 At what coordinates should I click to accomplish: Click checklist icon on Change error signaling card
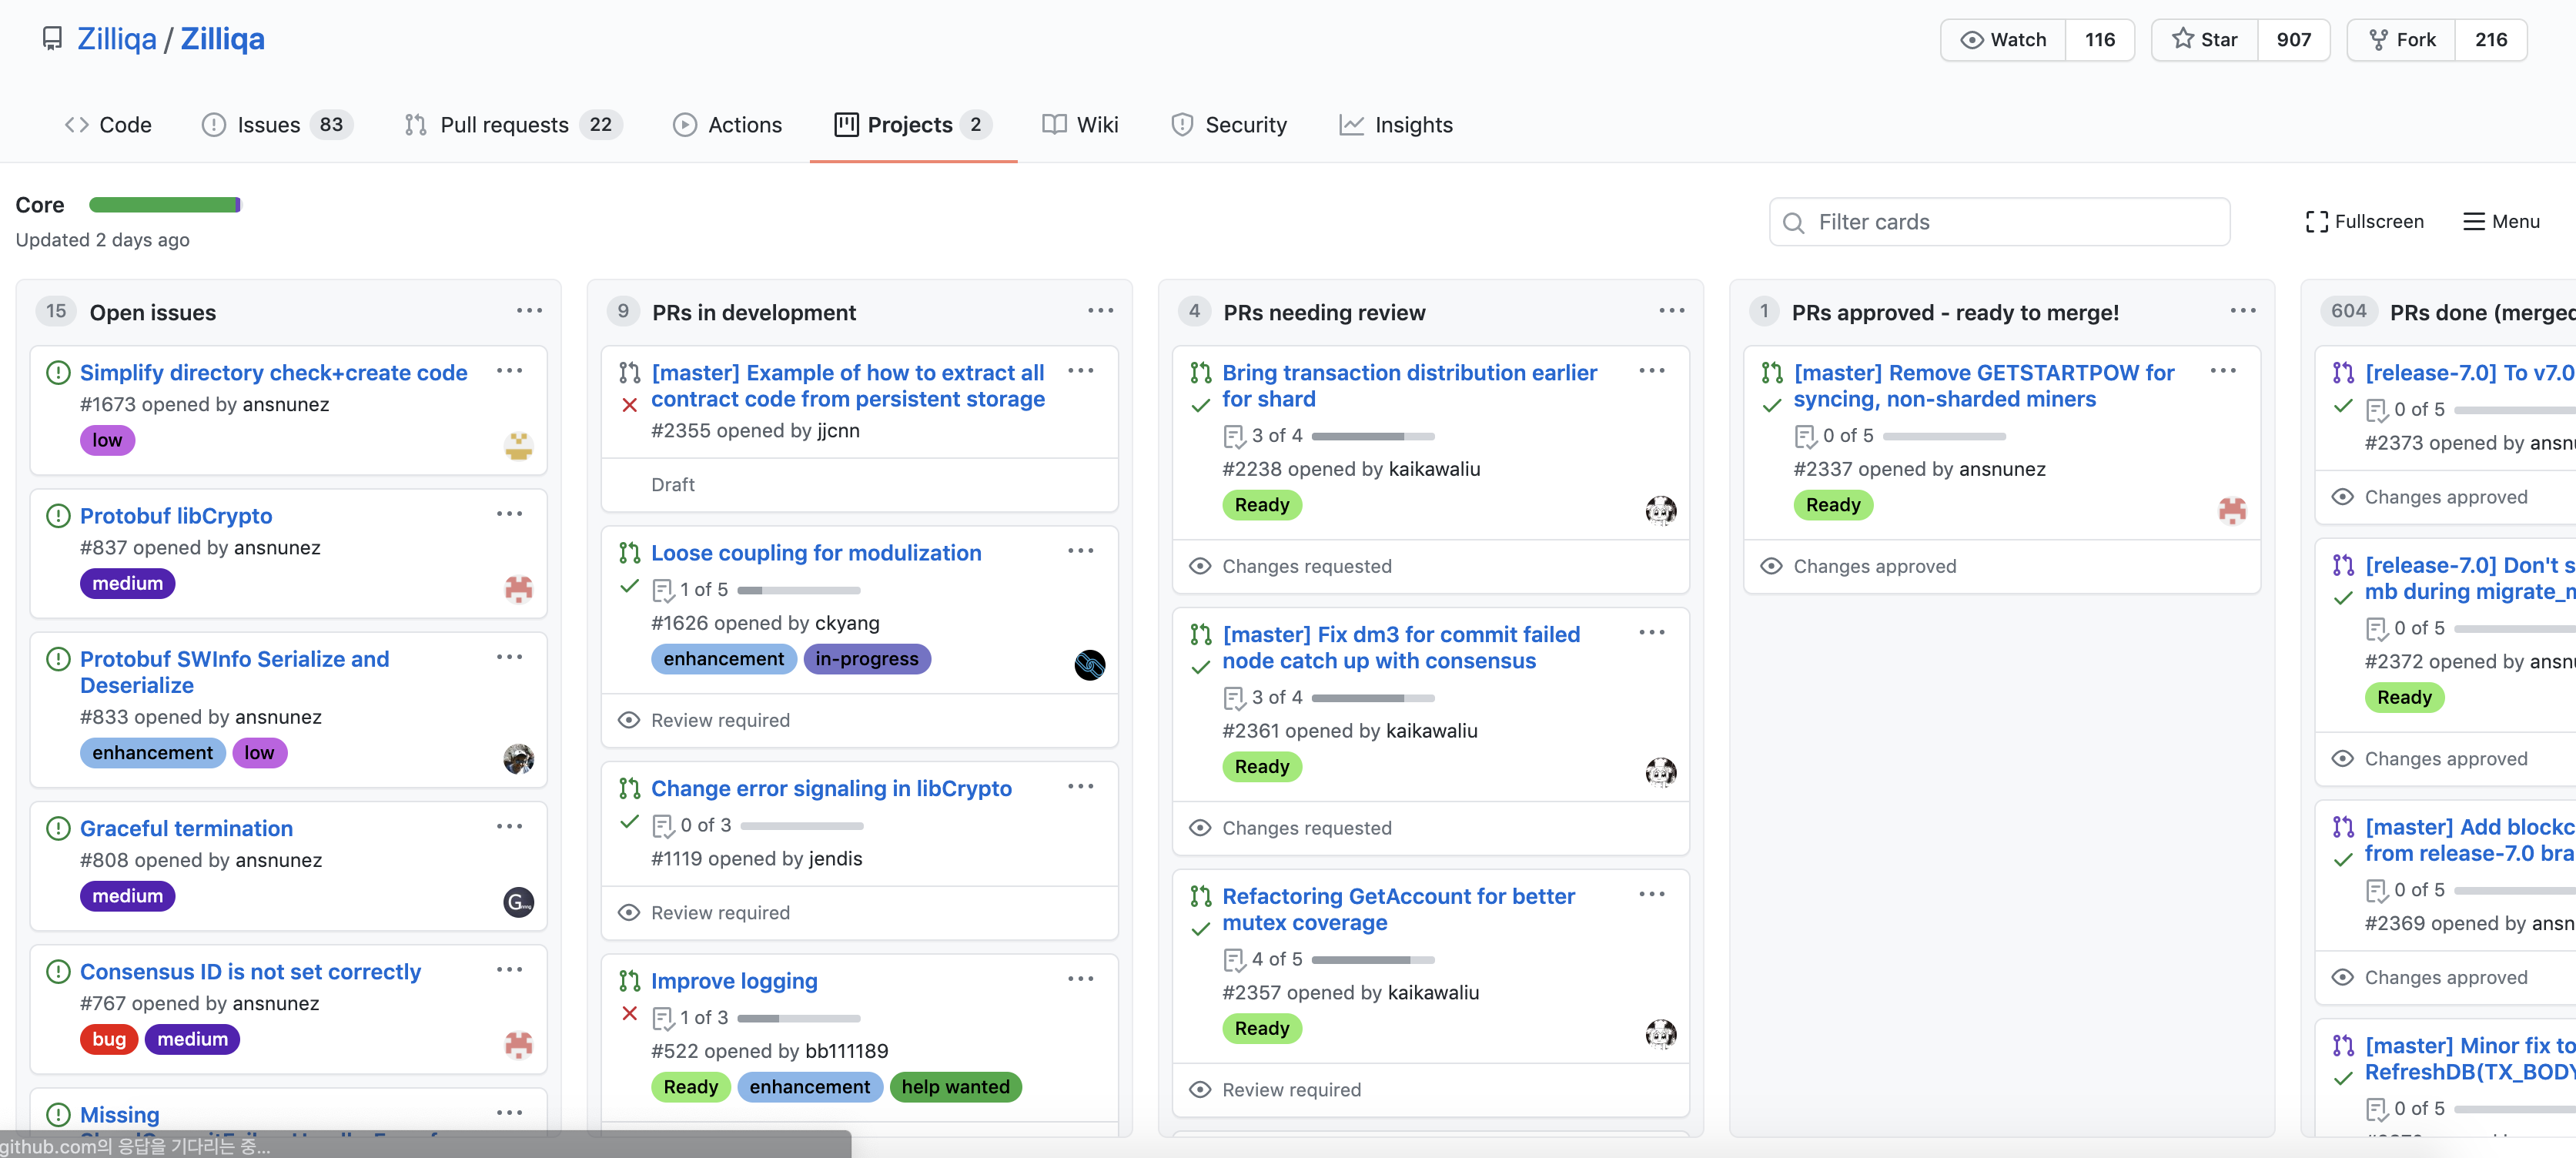[x=662, y=826]
